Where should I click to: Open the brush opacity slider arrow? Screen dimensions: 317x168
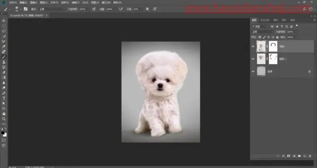[x=88, y=9]
